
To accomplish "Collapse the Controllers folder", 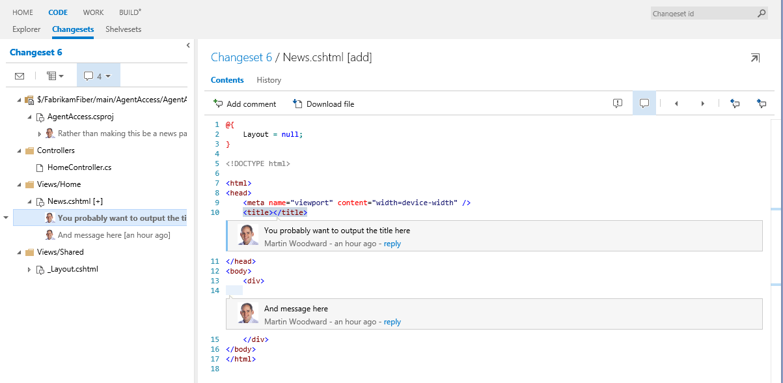I will point(19,150).
